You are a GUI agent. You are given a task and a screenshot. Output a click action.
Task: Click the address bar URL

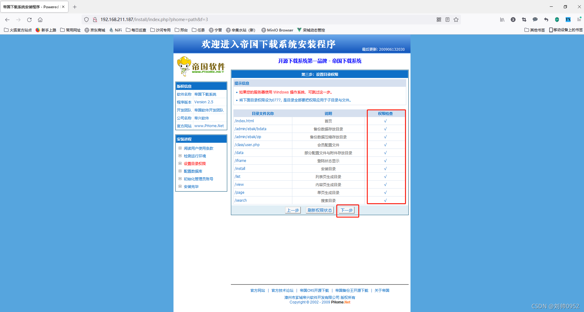tap(154, 20)
